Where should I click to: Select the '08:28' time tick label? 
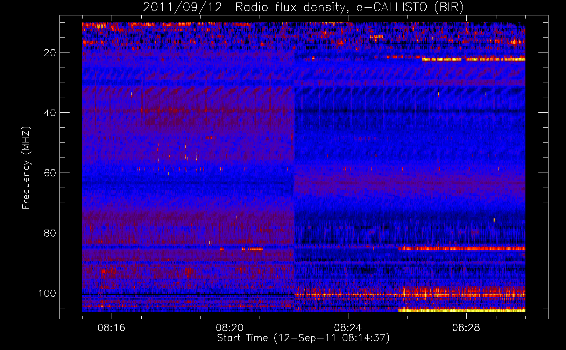tap(466, 328)
